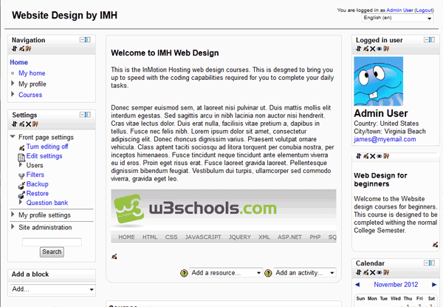Hide Web Design for beginners block with eye icon
This screenshot has height=307, width=443.
click(x=380, y=156)
